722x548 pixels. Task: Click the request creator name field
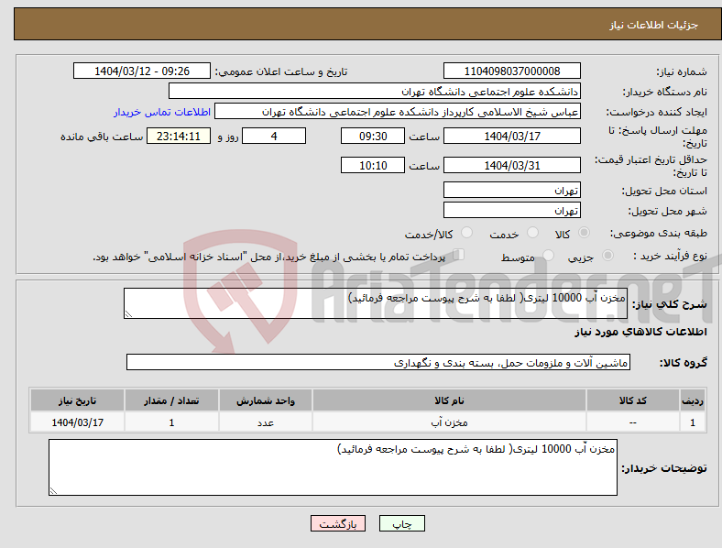click(398, 112)
